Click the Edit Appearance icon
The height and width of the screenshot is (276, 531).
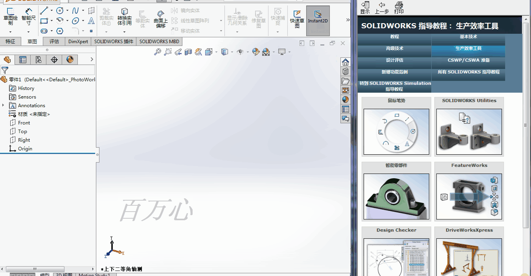tap(256, 51)
